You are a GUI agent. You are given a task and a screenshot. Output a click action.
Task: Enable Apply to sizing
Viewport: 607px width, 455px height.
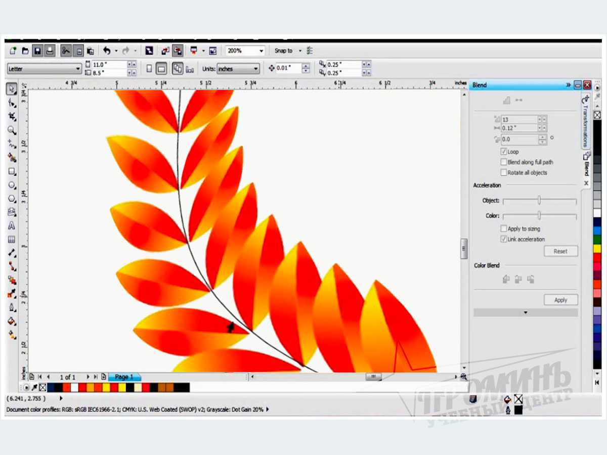(x=504, y=229)
